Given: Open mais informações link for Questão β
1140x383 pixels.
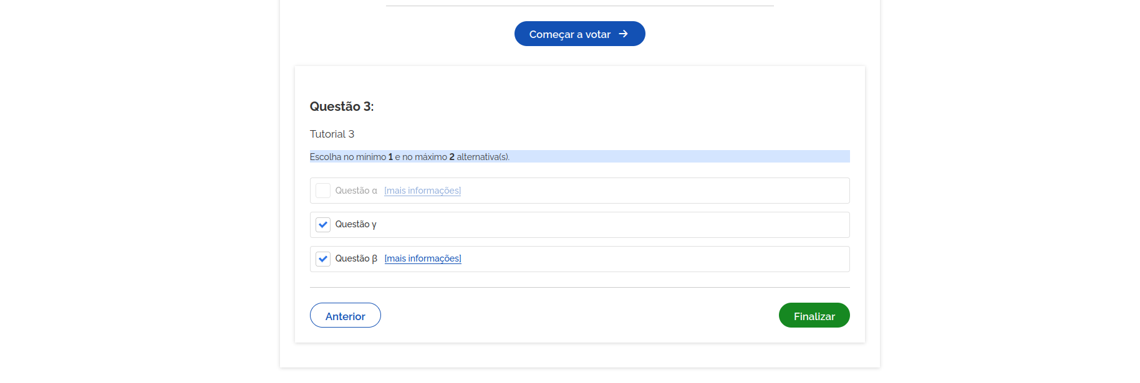Looking at the screenshot, I should tap(423, 258).
